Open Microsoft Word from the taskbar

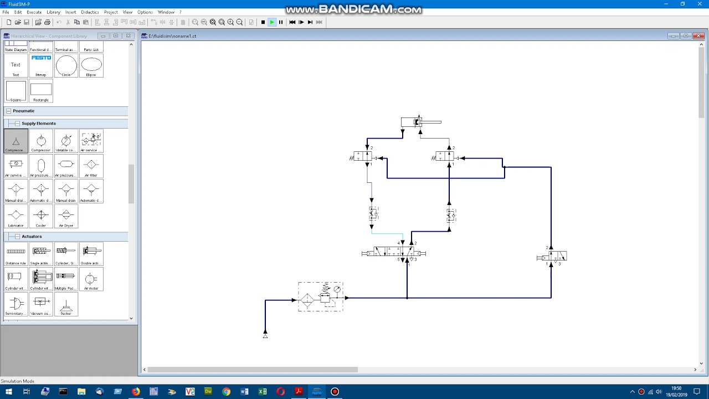[244, 392]
